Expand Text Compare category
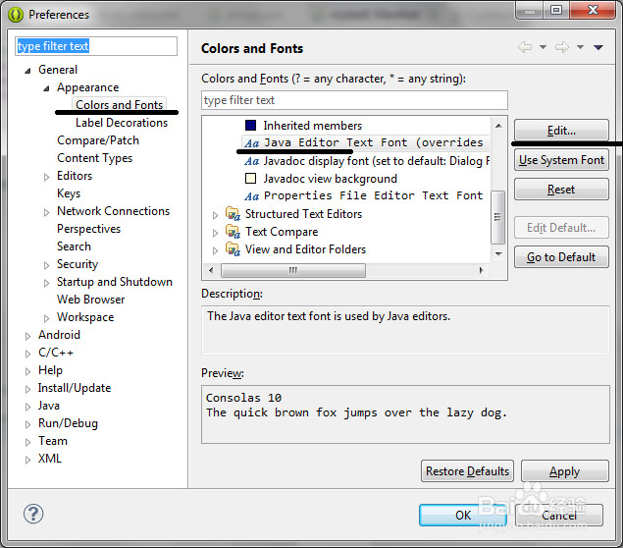The height and width of the screenshot is (548, 623). coord(215,233)
